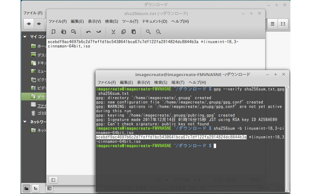Open network entry in sidebar
311x194 pixels.
[38, 130]
